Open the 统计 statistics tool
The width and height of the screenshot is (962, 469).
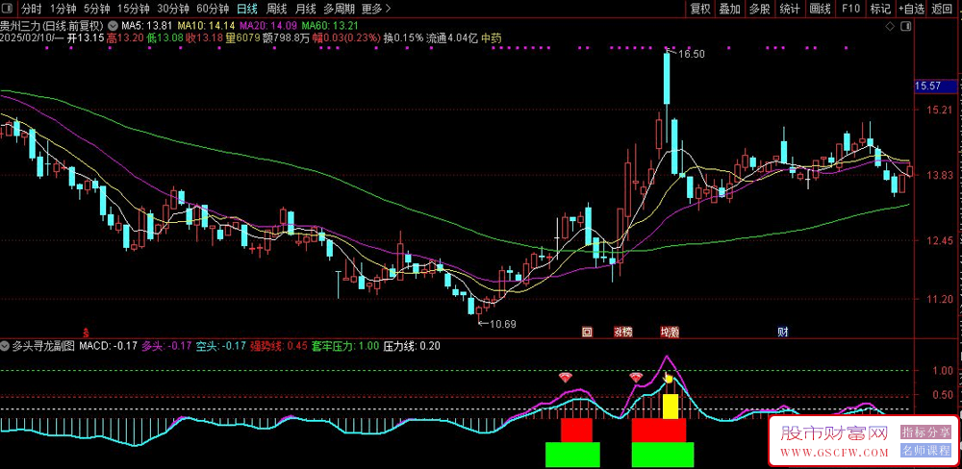[x=790, y=9]
